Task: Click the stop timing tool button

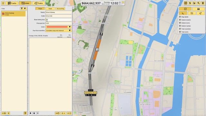Action: pos(57,113)
